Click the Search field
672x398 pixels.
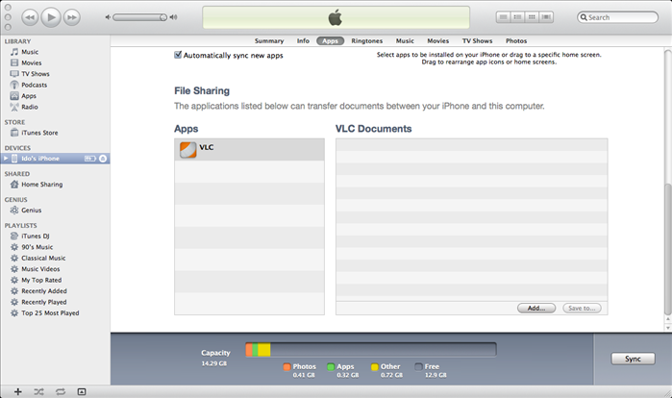point(617,17)
